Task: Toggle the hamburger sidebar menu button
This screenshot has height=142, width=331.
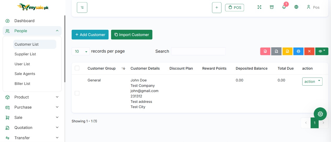Action: pos(82,8)
